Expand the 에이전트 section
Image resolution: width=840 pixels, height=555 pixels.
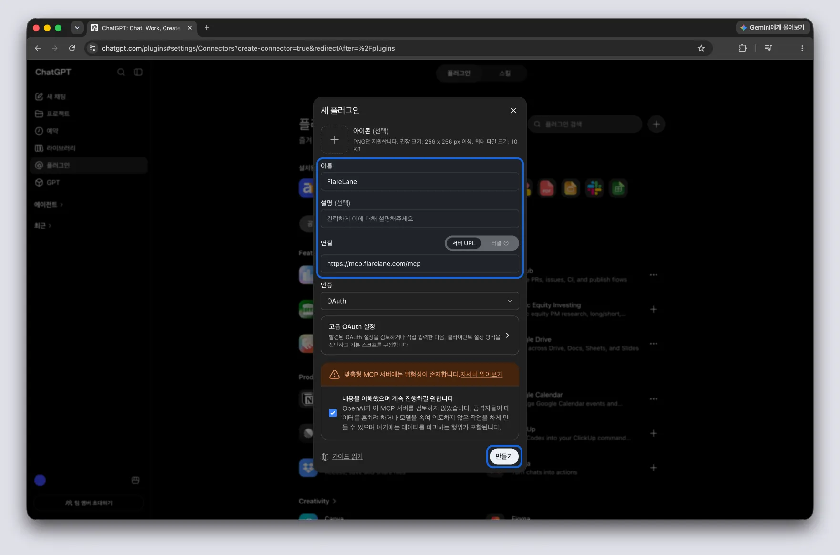(x=48, y=205)
